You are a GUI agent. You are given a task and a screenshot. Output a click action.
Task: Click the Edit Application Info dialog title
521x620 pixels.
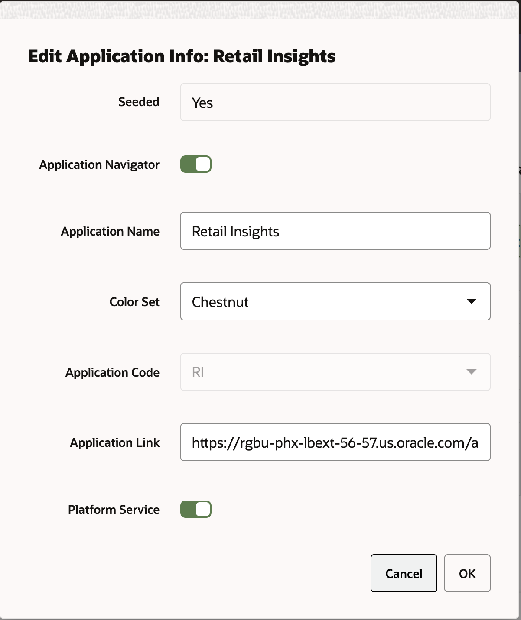182,57
